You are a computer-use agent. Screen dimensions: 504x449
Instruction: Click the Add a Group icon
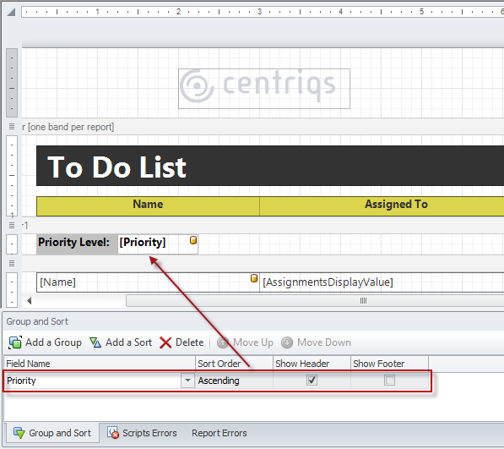pyautogui.click(x=15, y=342)
